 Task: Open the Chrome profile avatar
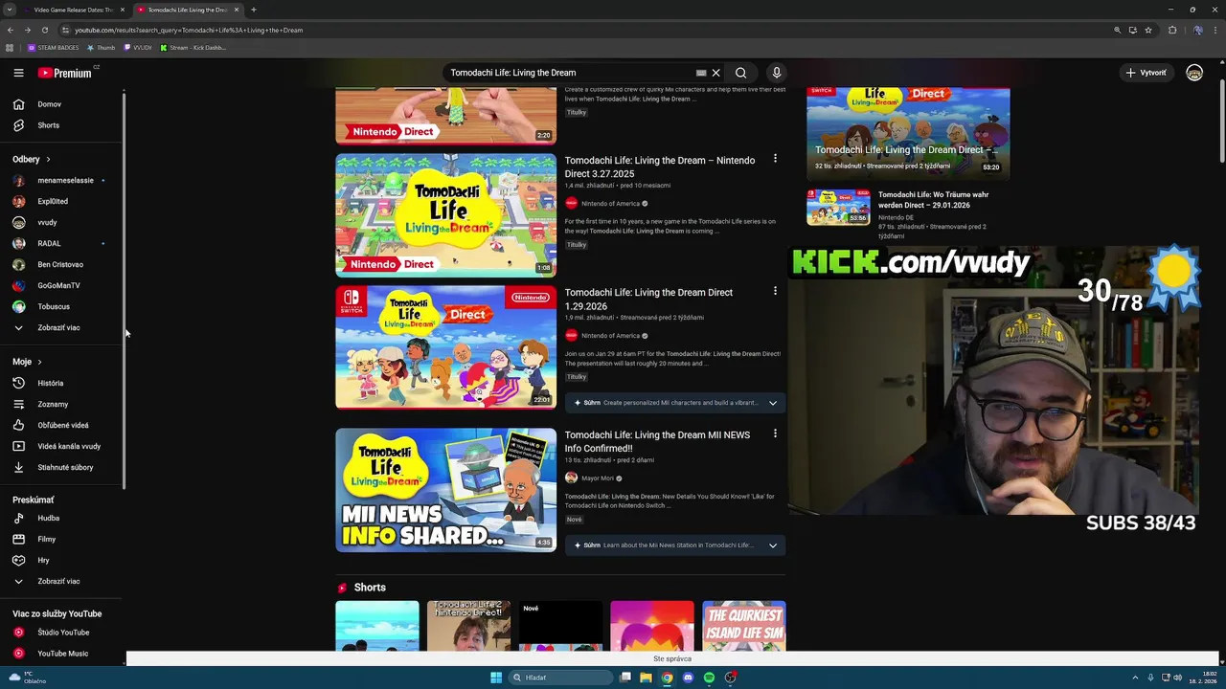[1197, 30]
